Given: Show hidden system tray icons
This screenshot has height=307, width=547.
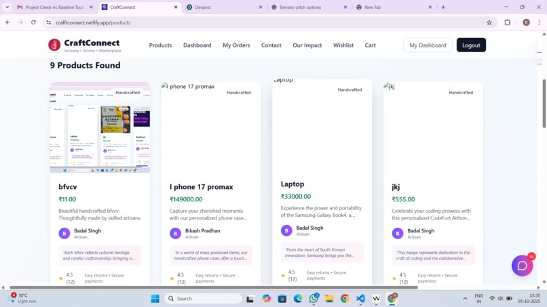Looking at the screenshot, I should point(465,299).
